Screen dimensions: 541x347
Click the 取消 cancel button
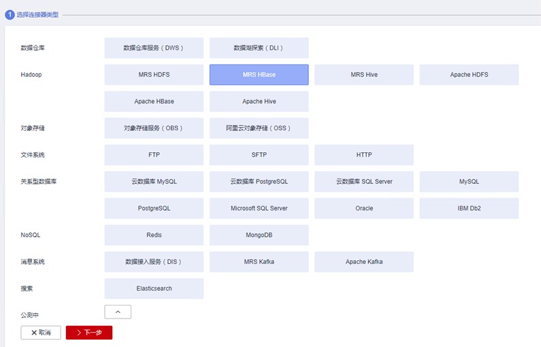[x=41, y=333]
